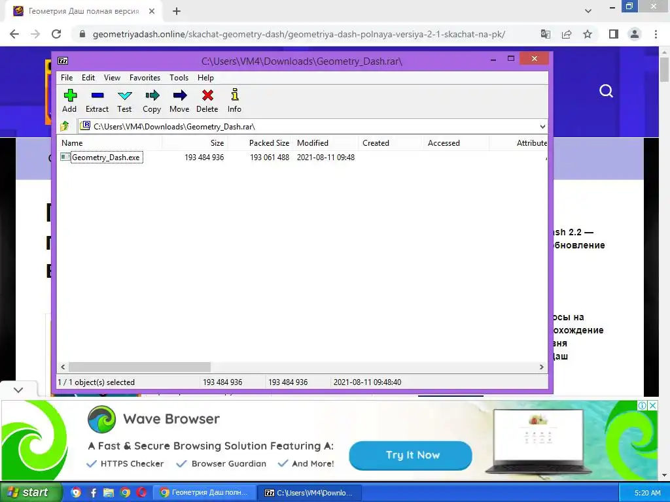Bookmark this page with the star icon
The image size is (670, 502).
(588, 34)
